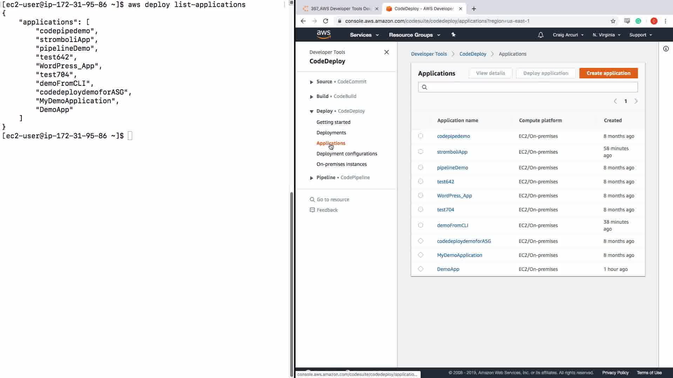Select the DemoApp row radio button
Viewport: 673px width, 378px height.
pos(421,269)
